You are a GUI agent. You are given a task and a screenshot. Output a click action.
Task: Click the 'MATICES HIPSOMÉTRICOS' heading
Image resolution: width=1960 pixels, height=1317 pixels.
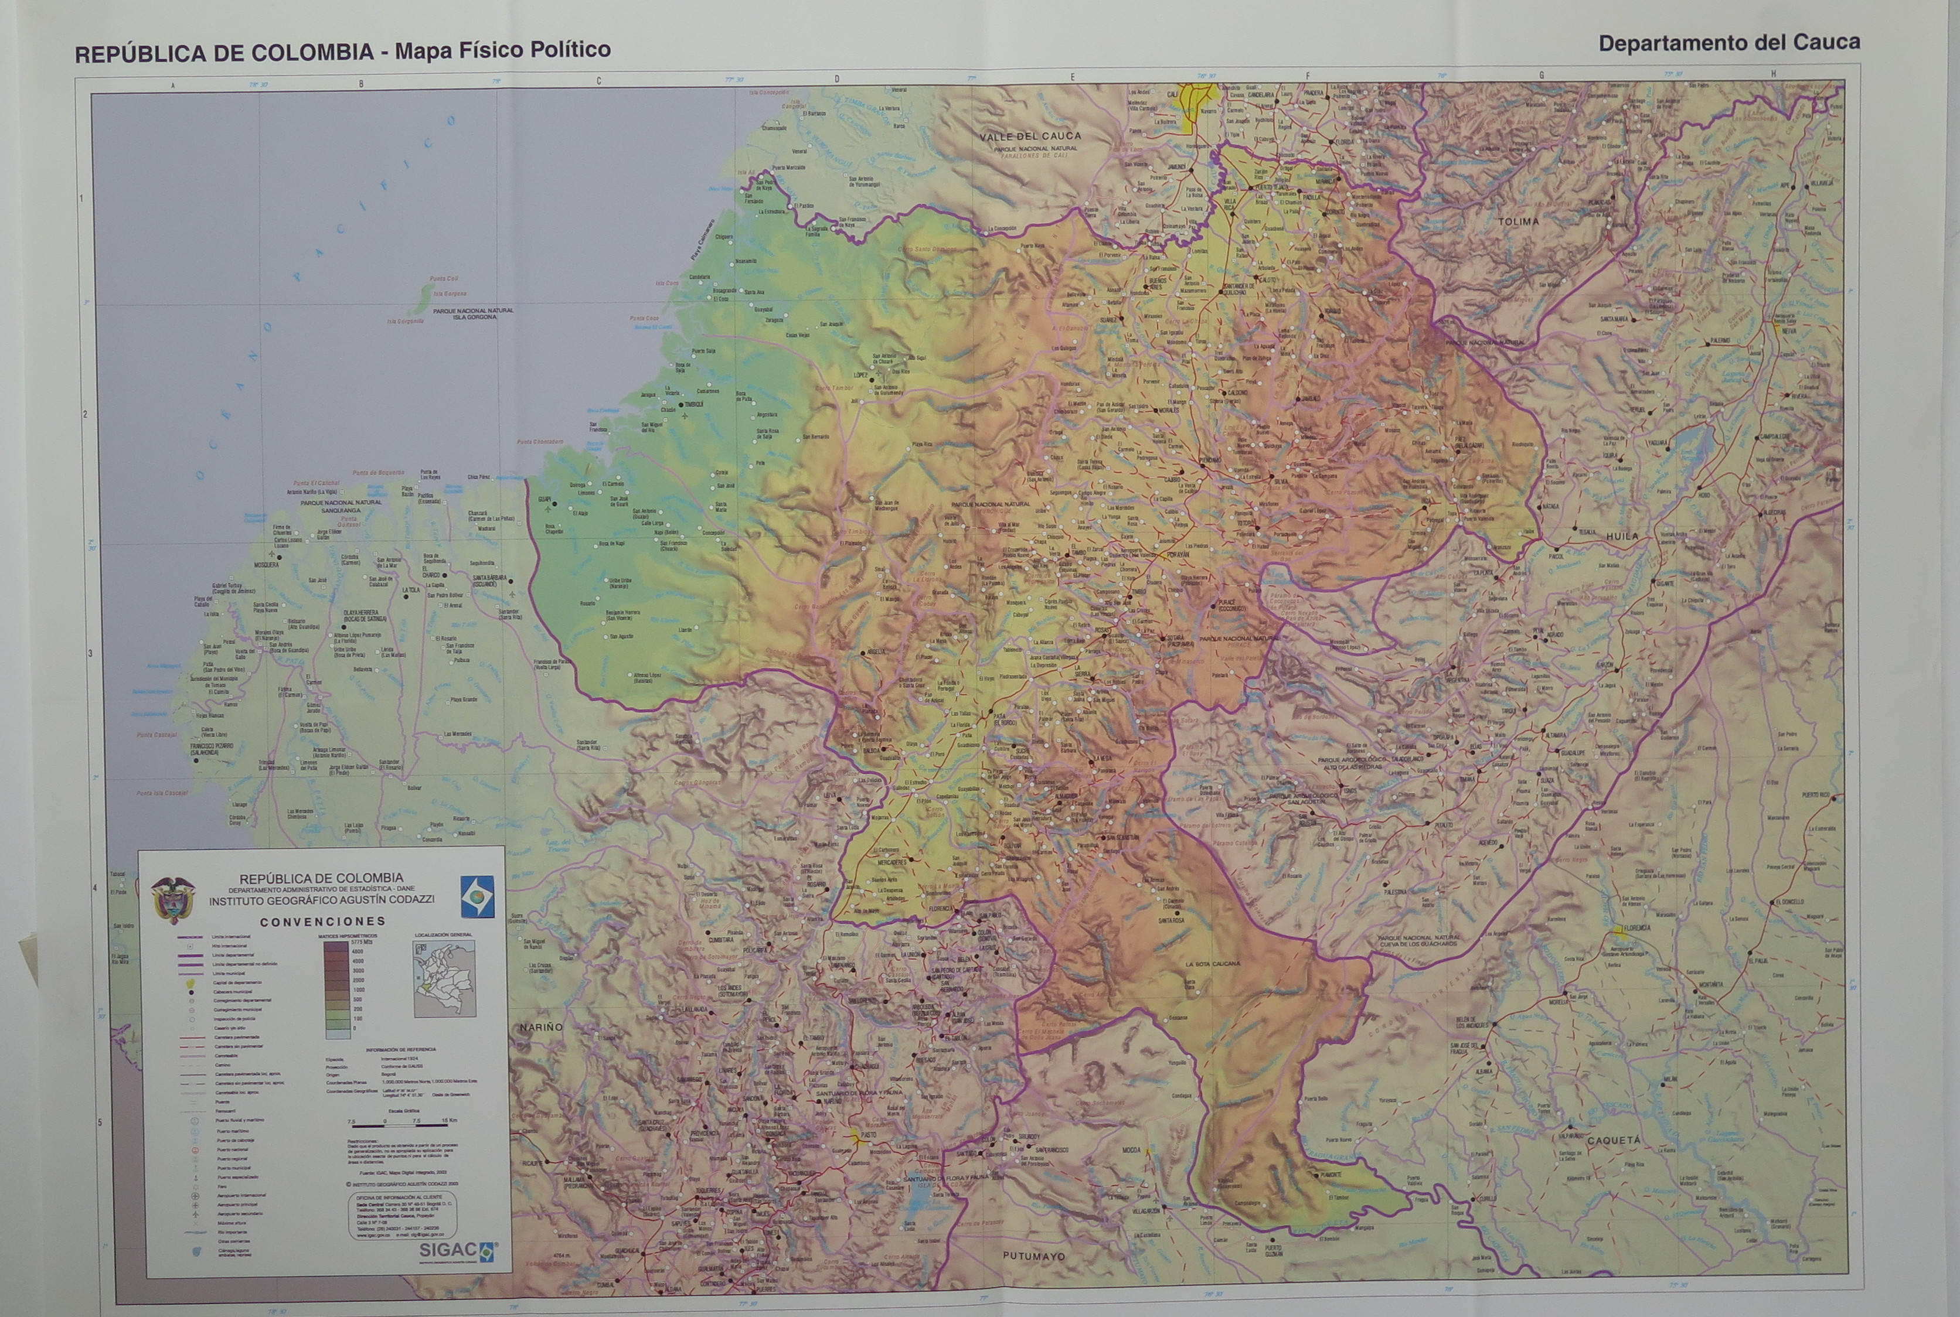tap(348, 936)
